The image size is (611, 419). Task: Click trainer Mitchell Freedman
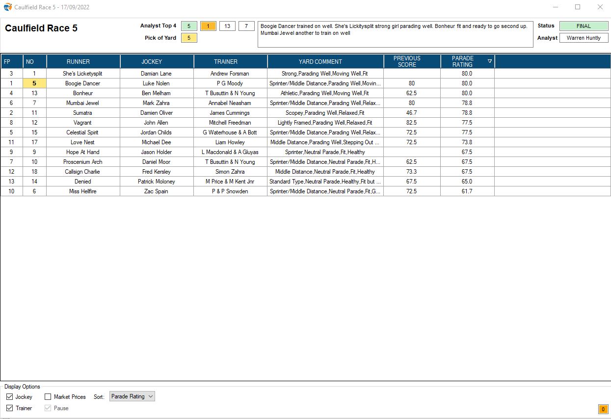[x=230, y=123]
